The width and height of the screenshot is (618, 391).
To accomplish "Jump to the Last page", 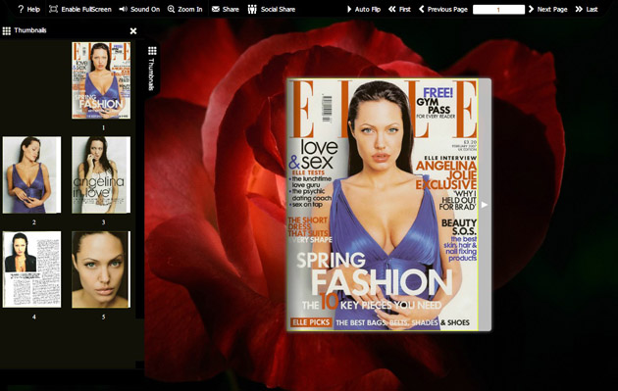I will pyautogui.click(x=587, y=9).
